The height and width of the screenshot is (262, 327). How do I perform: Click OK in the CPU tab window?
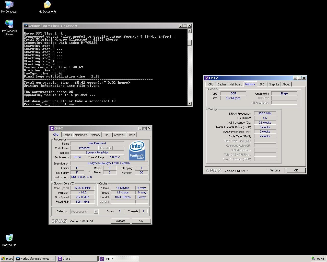[x=141, y=221]
